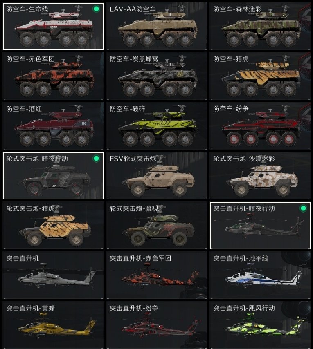This screenshot has height=349, width=313.
Task: Select 防空车-森林迷彩 camouflage skin
Action: tap(260, 26)
